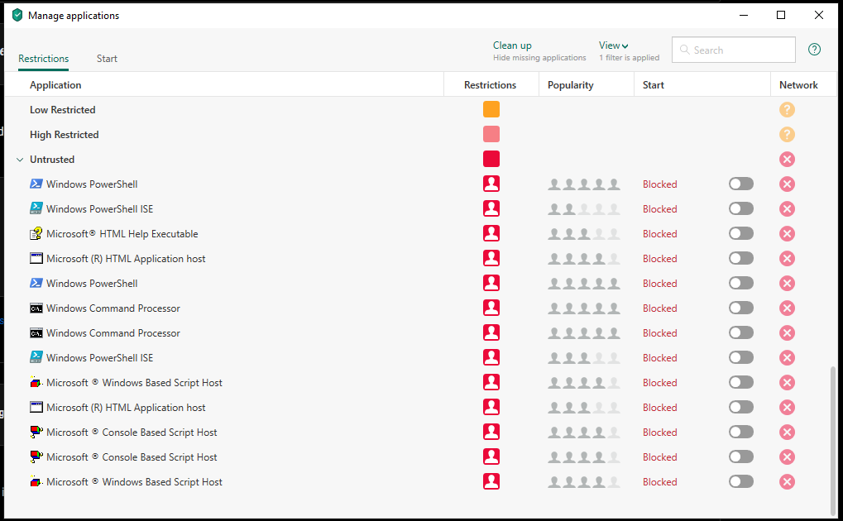Click the Clean up link
843x521 pixels.
tap(512, 45)
